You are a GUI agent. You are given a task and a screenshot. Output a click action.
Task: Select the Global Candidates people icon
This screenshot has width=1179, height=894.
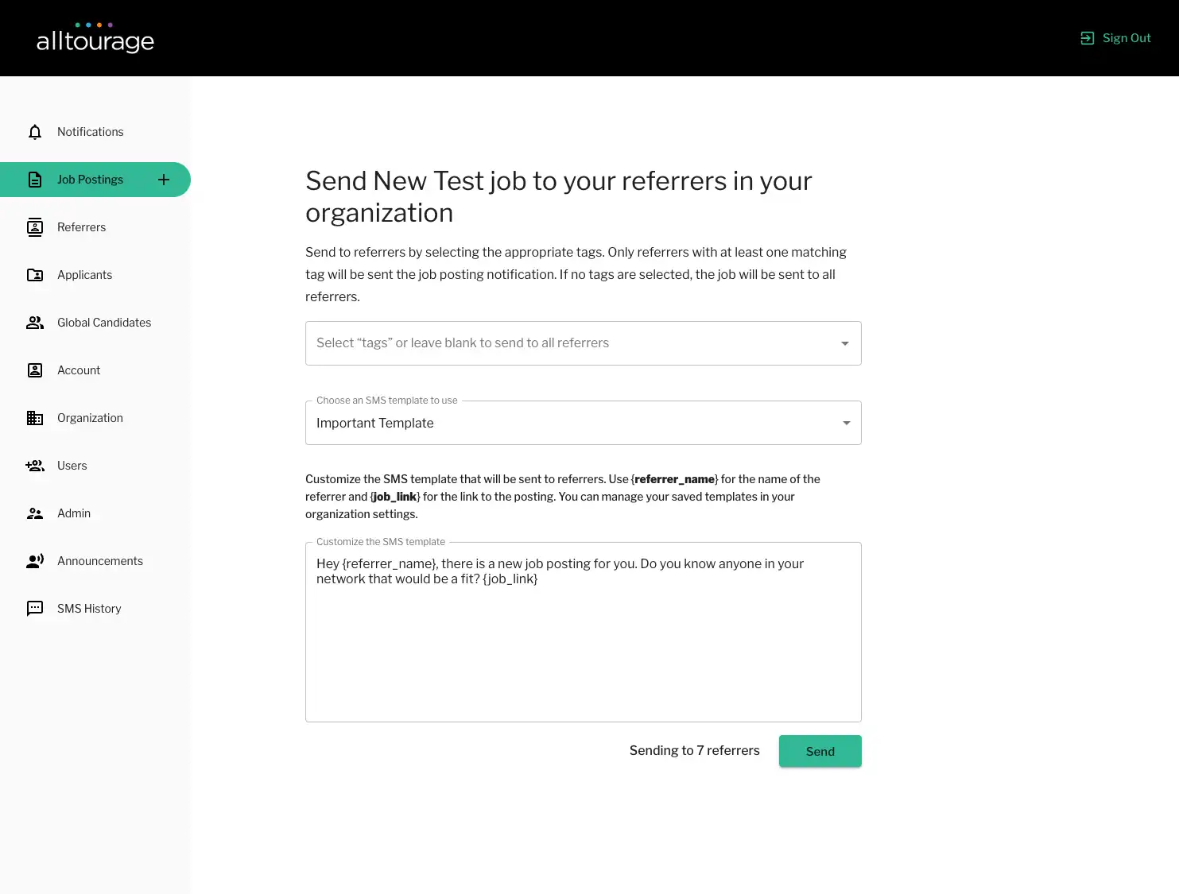35,323
